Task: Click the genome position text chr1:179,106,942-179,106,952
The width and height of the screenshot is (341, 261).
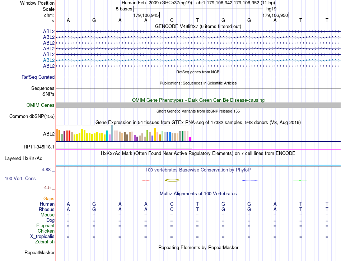Action: pyautogui.click(x=228, y=3)
